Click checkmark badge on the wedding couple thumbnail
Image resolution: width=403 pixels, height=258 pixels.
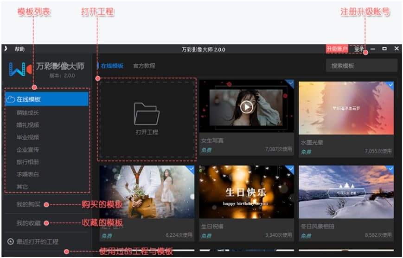tap(191, 169)
